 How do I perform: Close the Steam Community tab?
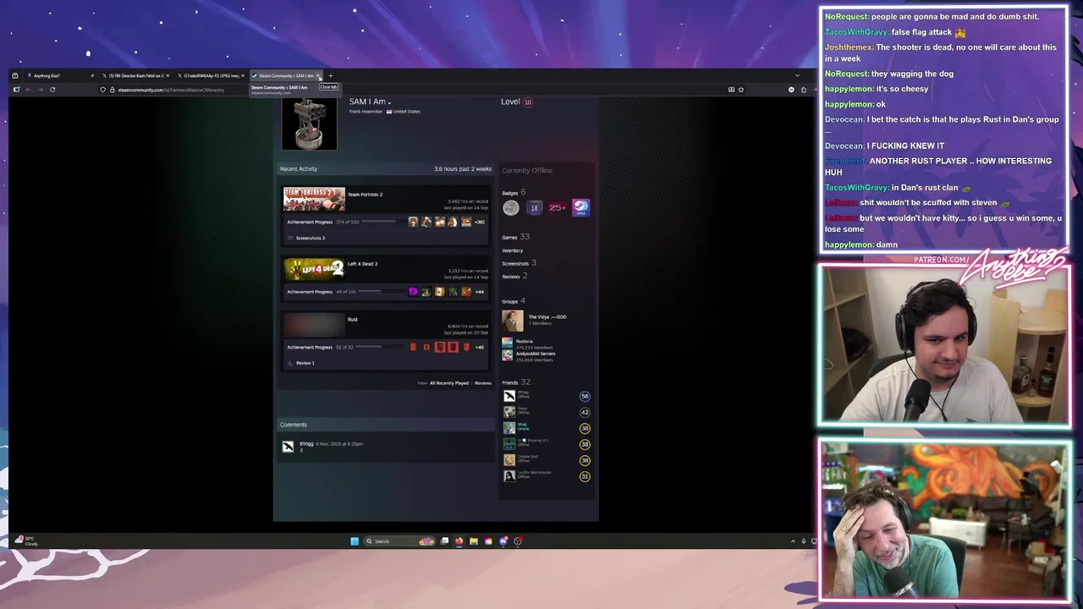319,76
